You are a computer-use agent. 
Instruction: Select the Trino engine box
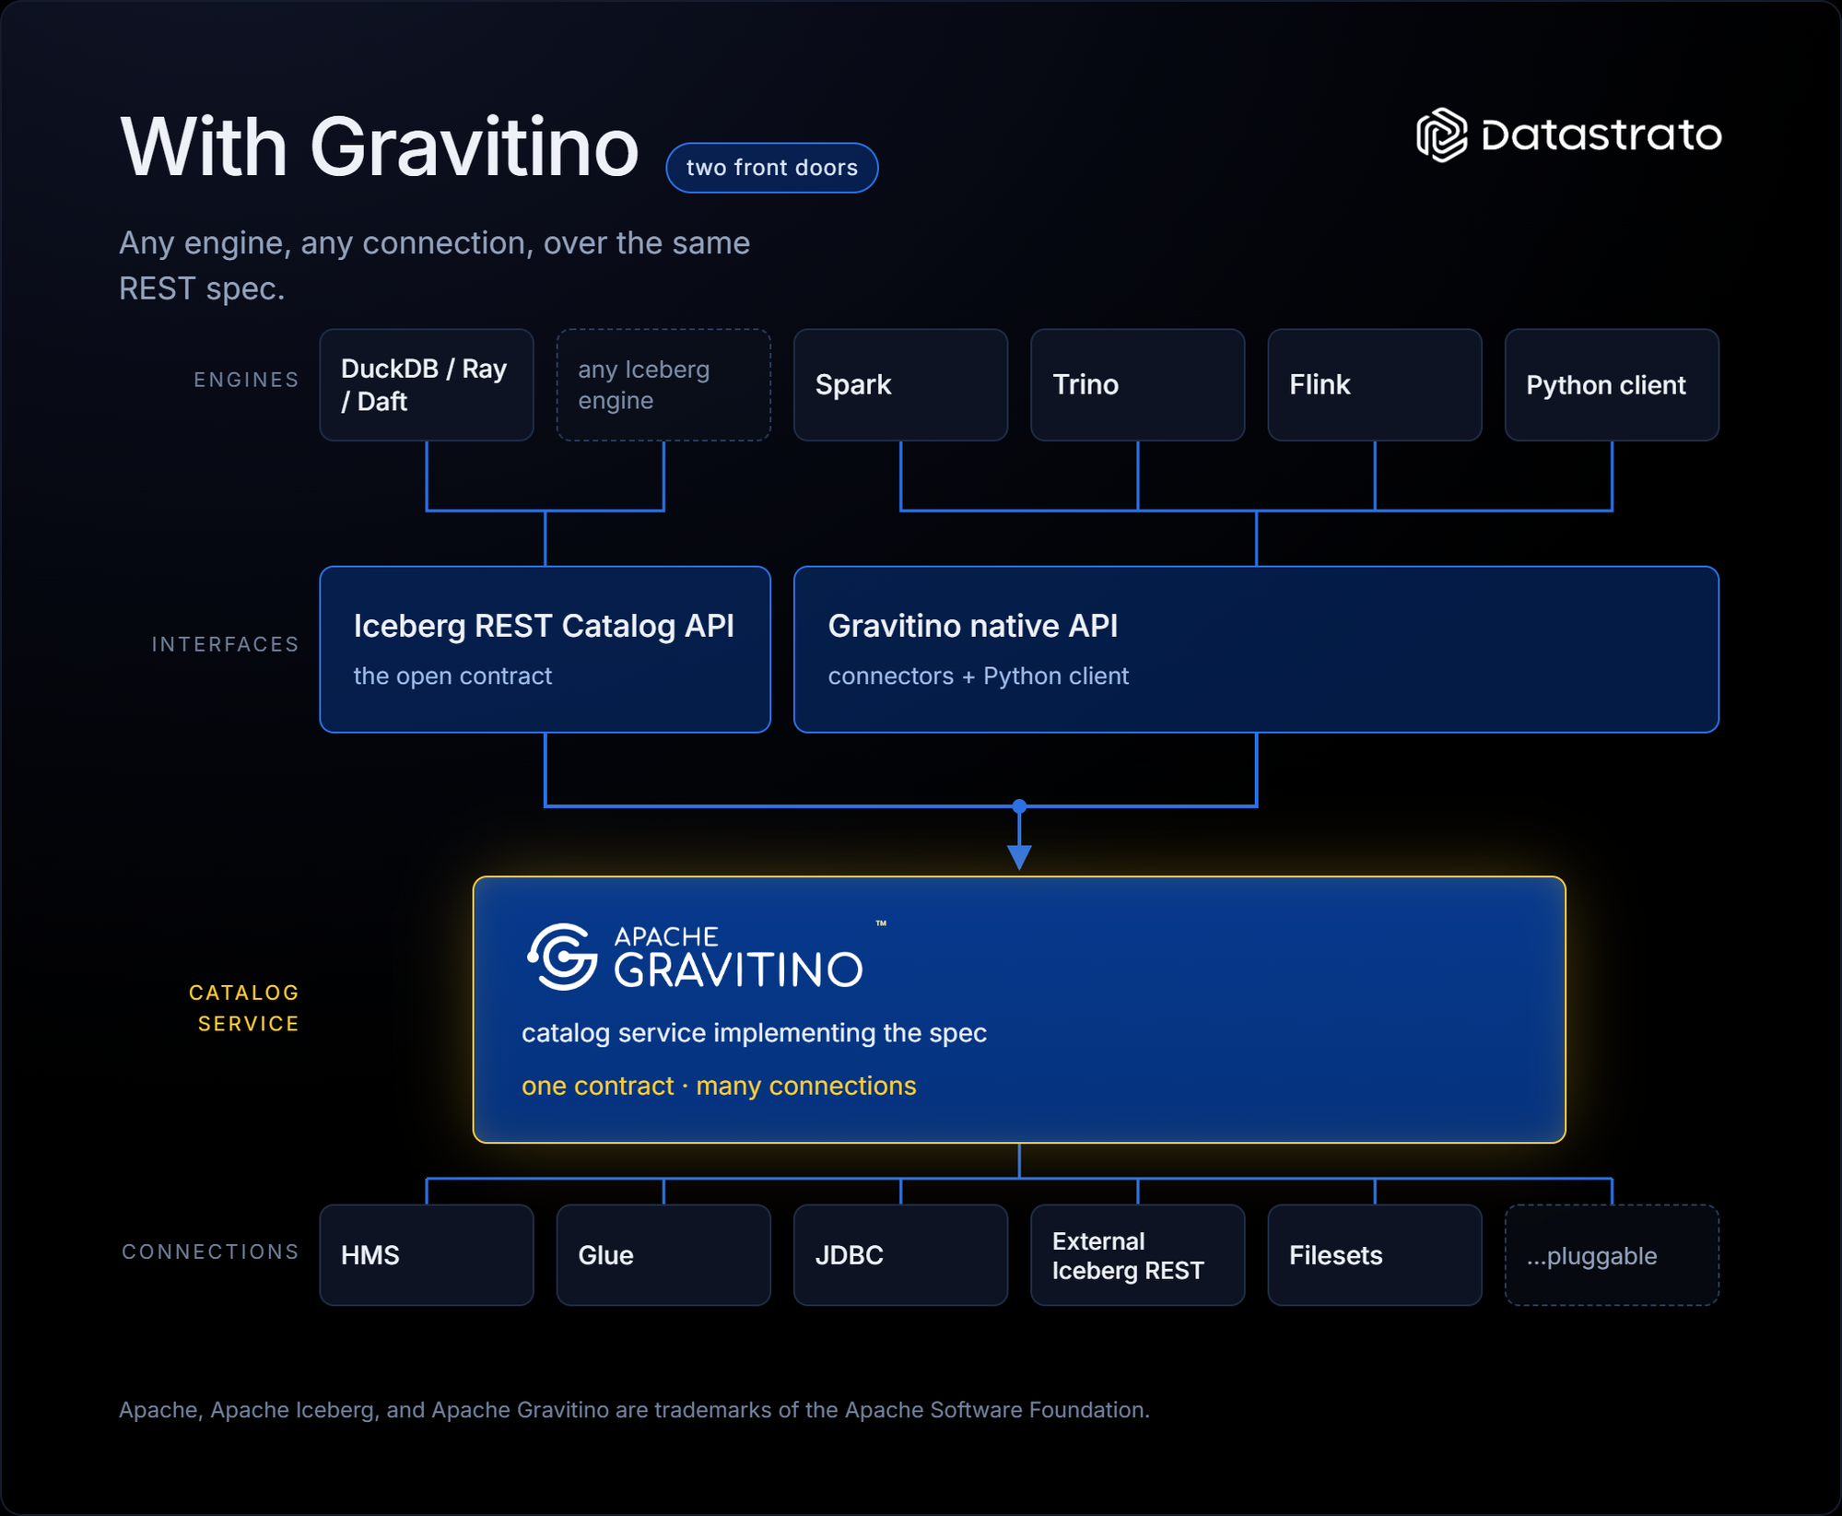coord(1137,384)
